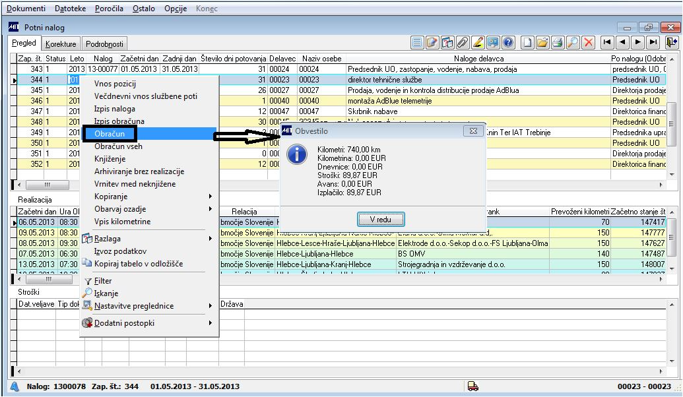Choose Filter from the context menu
683x397 pixels.
(x=103, y=281)
